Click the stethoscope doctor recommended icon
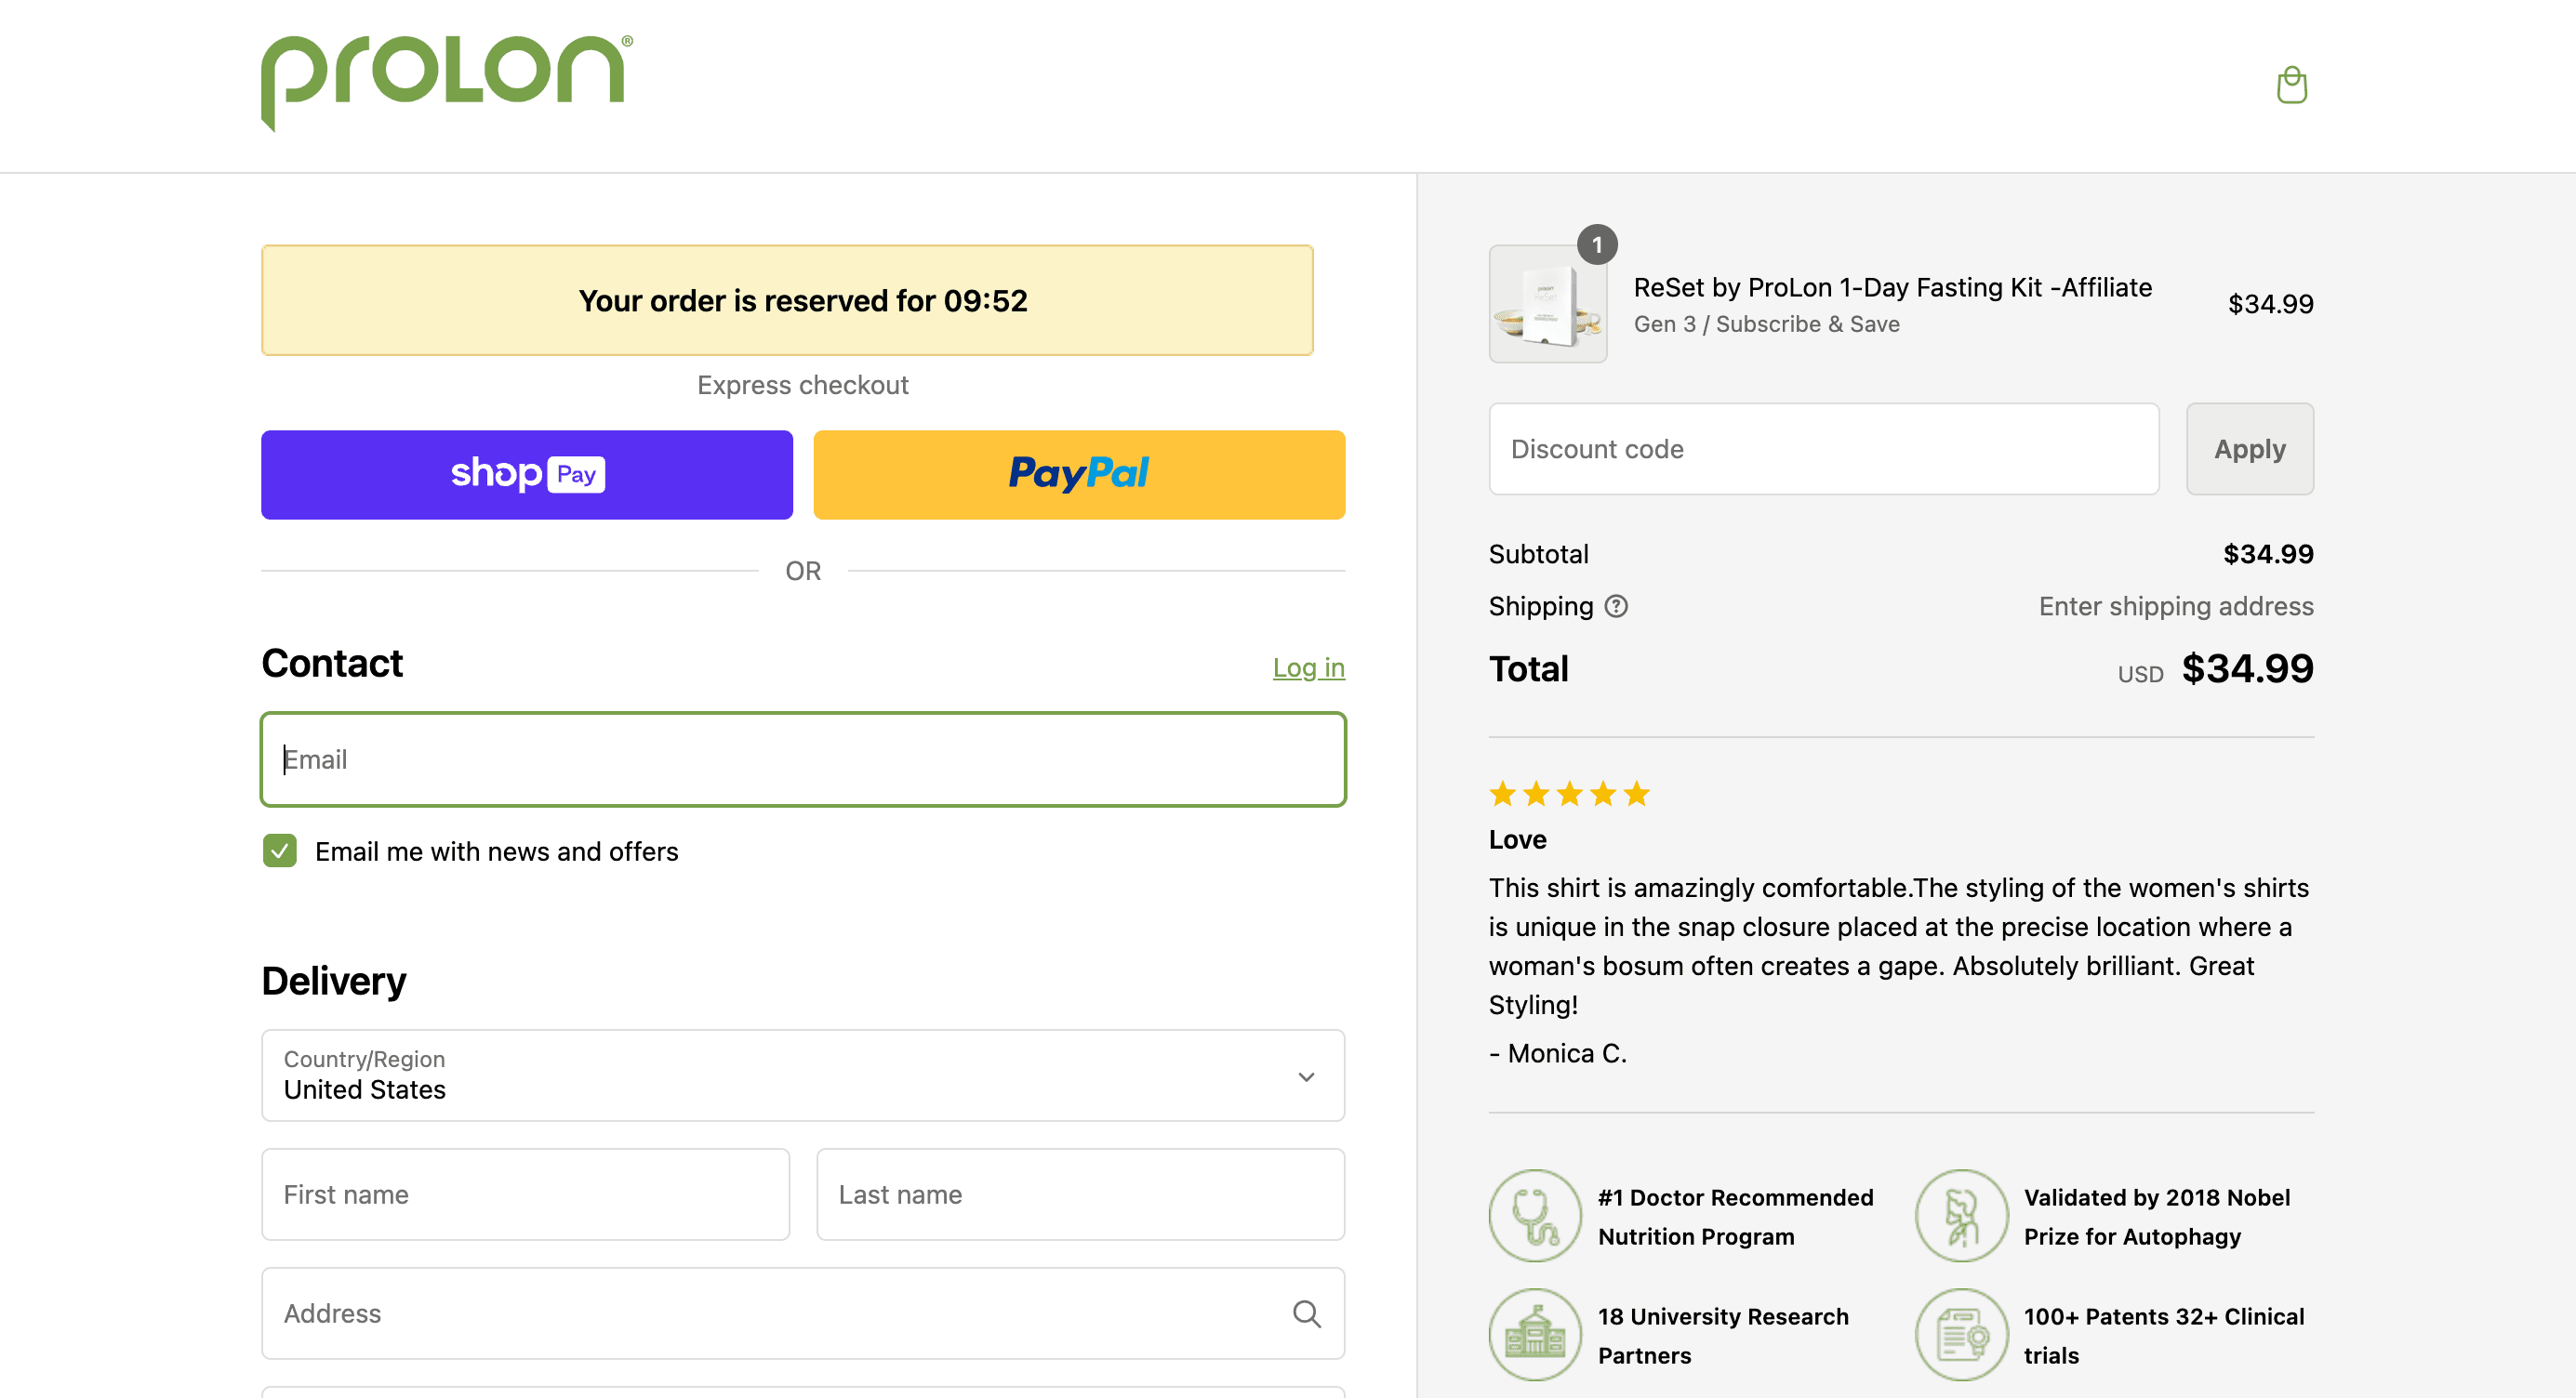The height and width of the screenshot is (1398, 2576). 1535,1216
